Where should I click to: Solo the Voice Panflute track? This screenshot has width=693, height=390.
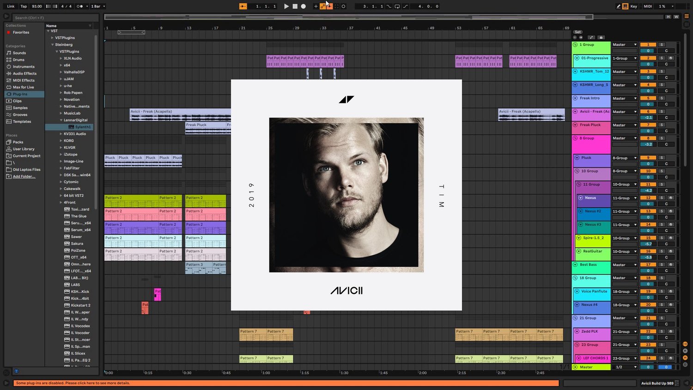click(x=662, y=291)
